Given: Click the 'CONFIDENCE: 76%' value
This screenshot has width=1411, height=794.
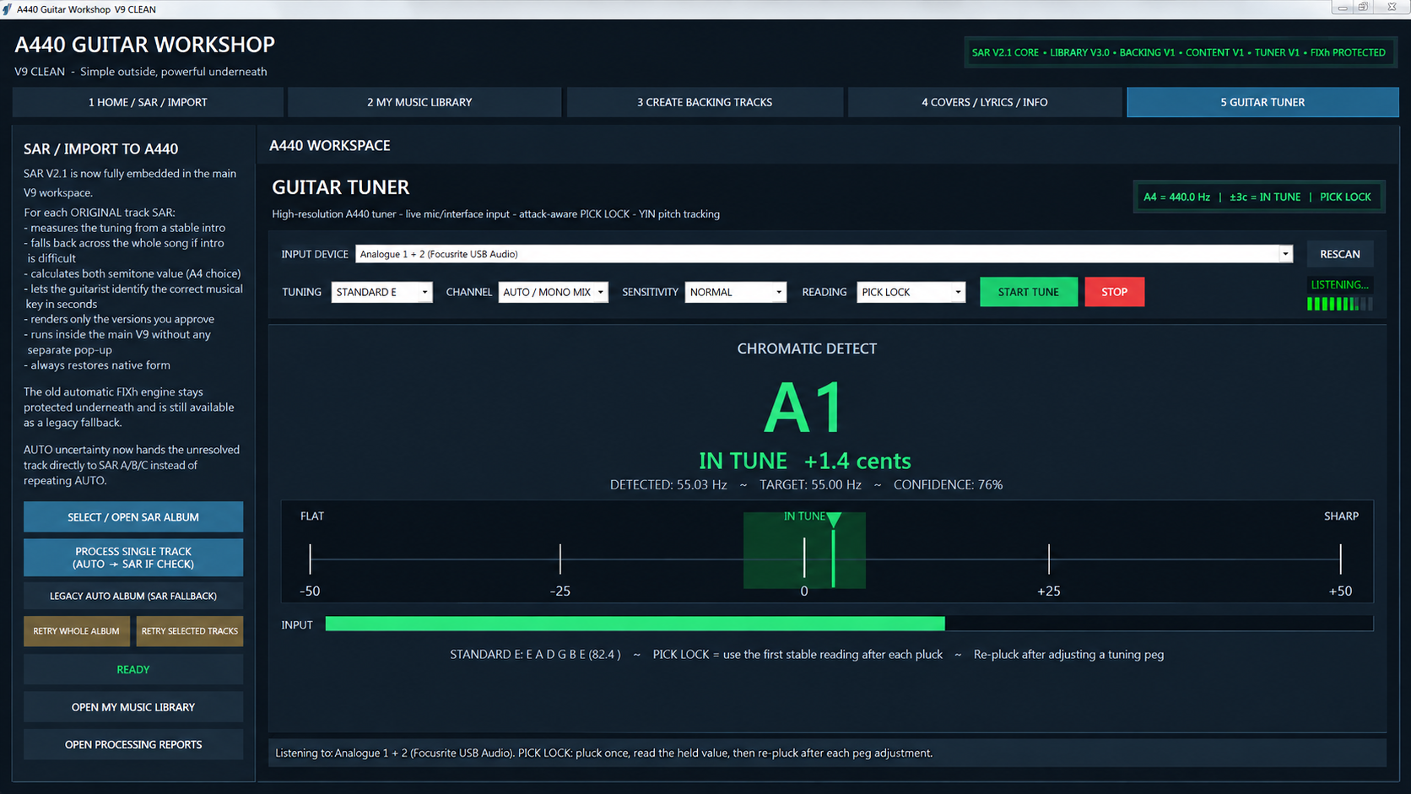Looking at the screenshot, I should (x=948, y=485).
